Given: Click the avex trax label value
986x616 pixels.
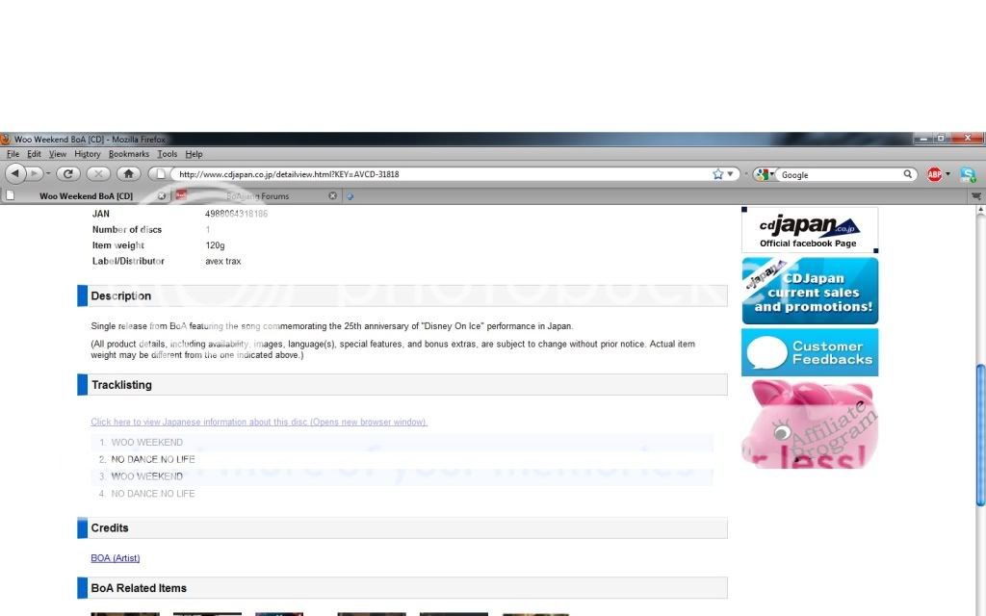Looking at the screenshot, I should (223, 261).
